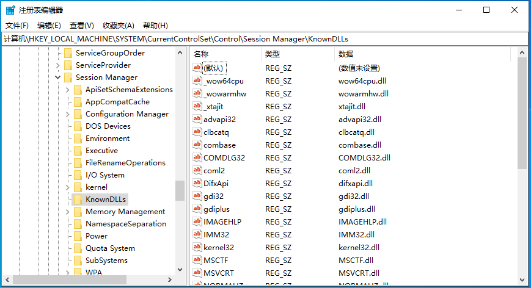Image resolution: width=531 pixels, height=288 pixels.
Task: Click the AppCompatCache folder icon
Action: pos(78,102)
